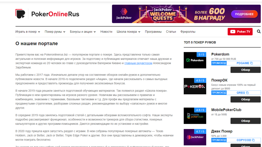Open the Pokerdom Обзор button
The image size is (262, 147).
[x=245, y=70]
